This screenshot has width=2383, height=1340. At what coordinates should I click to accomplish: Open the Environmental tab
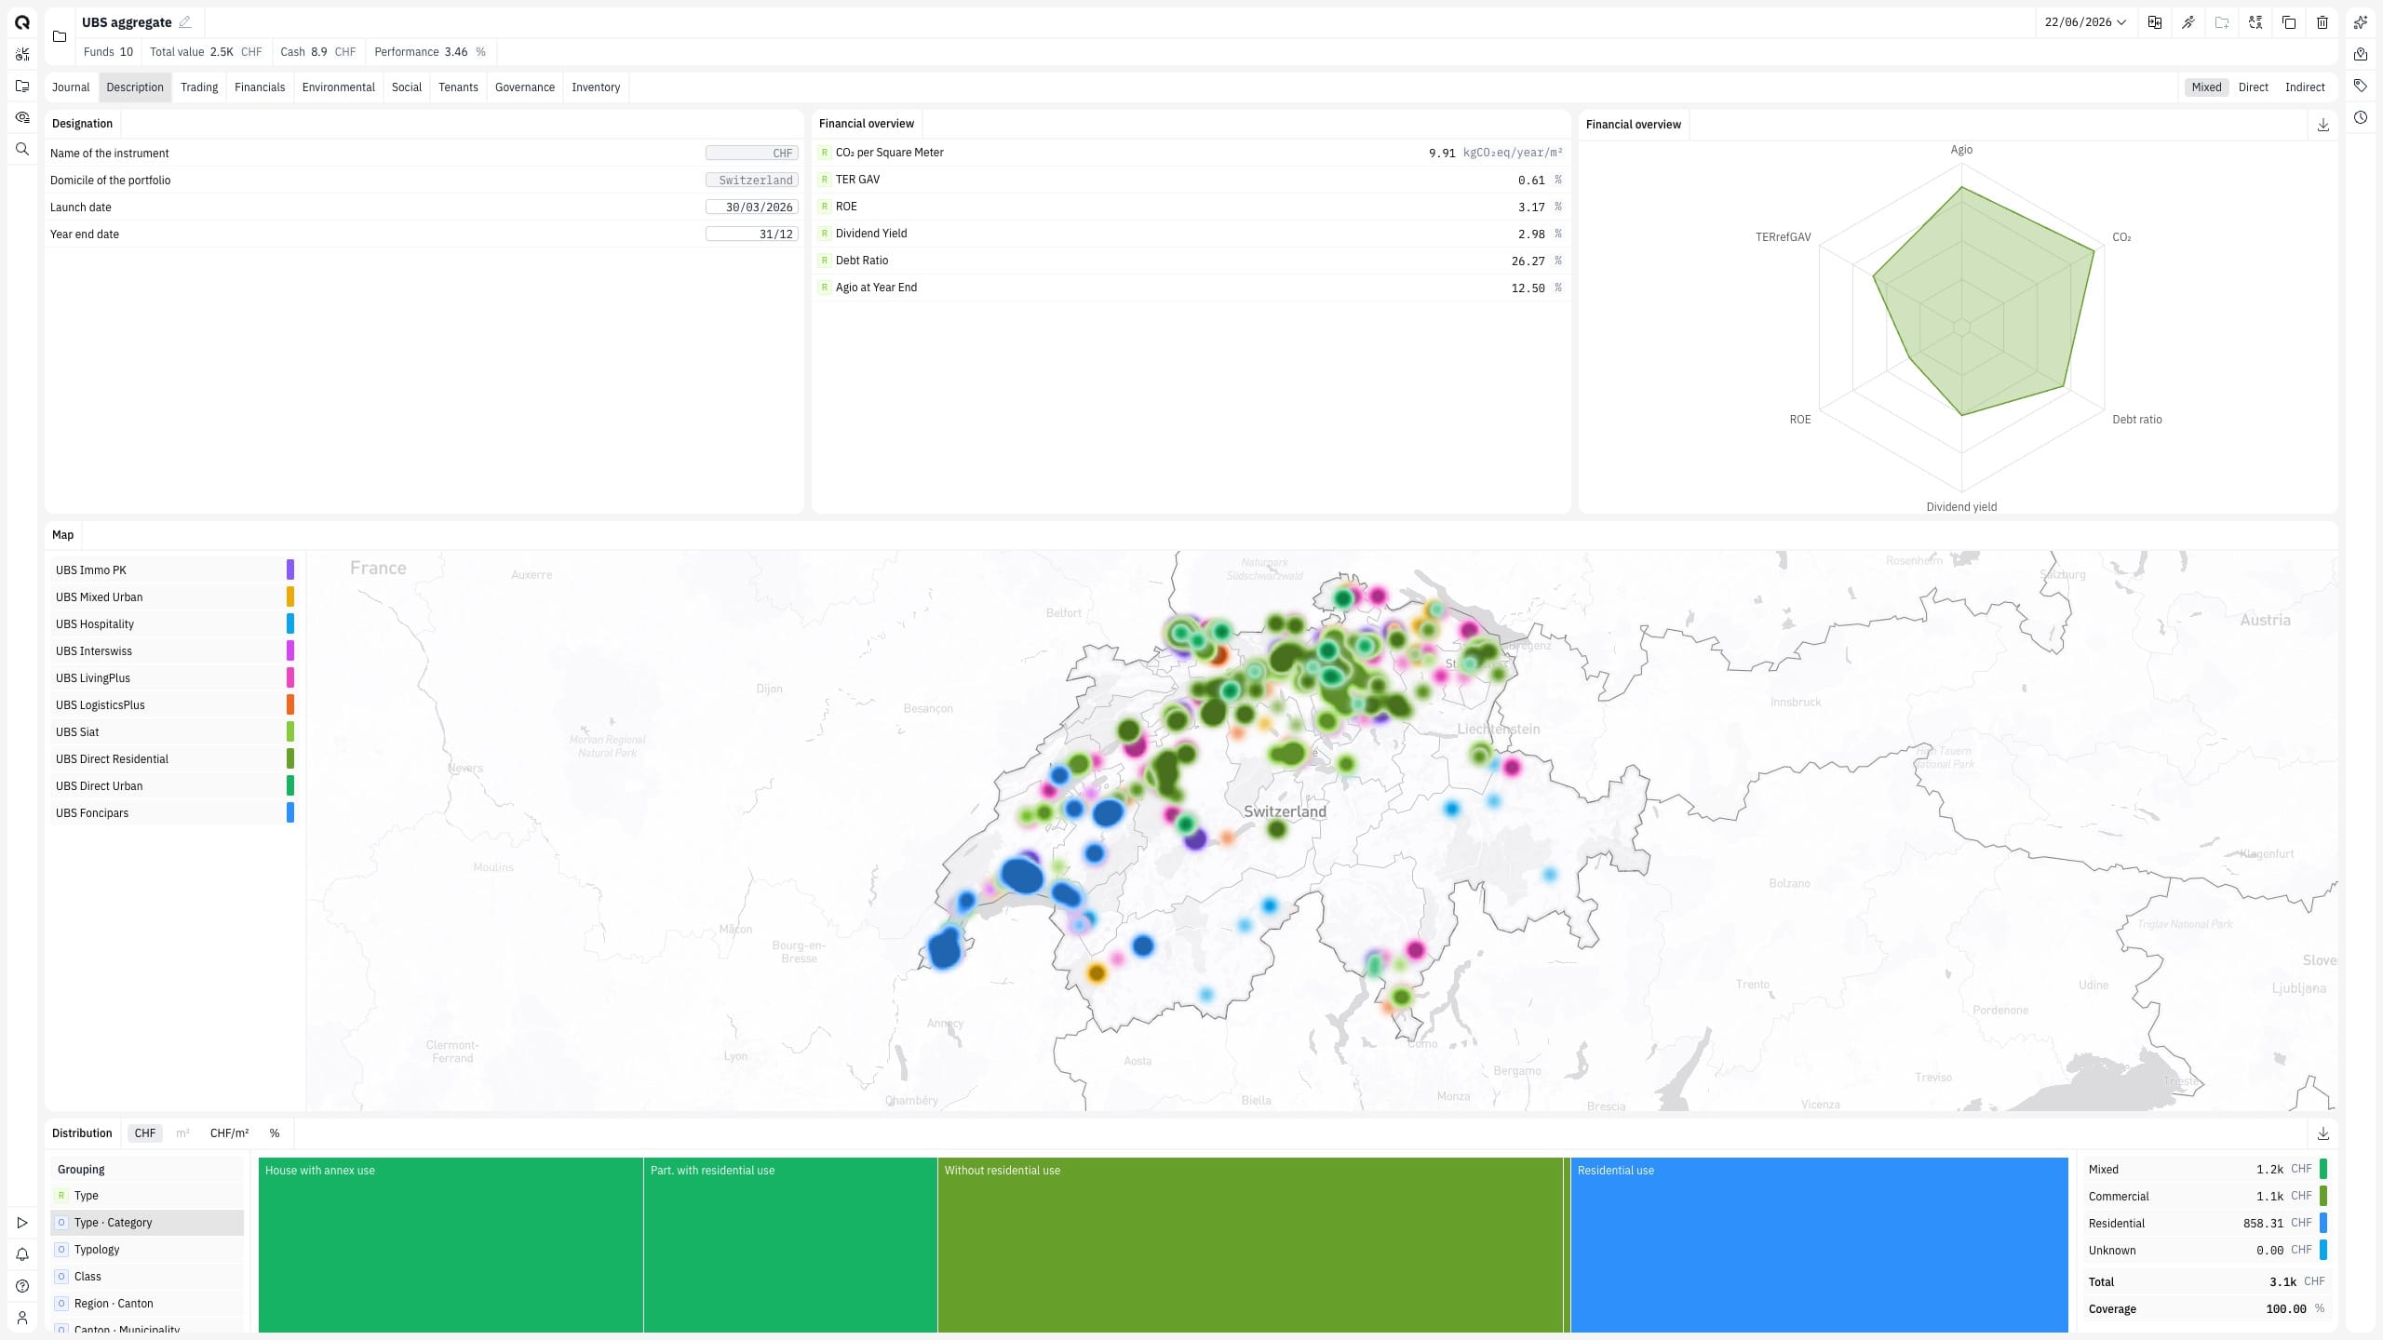339,87
